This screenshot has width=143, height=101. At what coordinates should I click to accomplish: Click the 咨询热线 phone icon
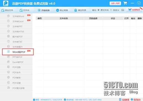[65, 100]
